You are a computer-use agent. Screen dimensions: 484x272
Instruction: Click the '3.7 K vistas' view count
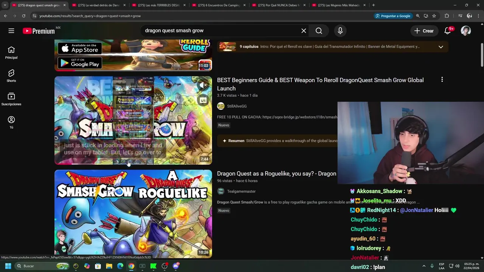pyautogui.click(x=227, y=95)
